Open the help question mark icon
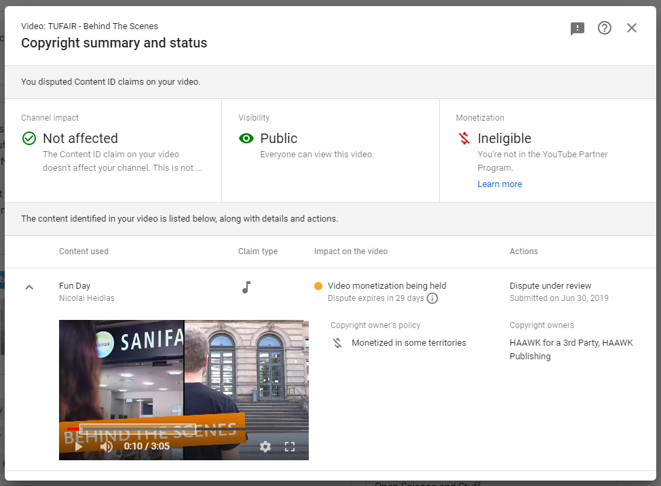Screen dimensions: 661x486 (605, 28)
